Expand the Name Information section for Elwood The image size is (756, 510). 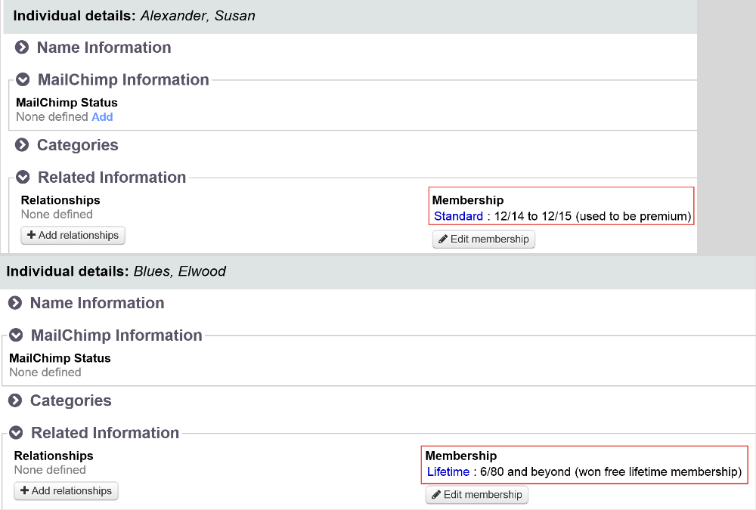coord(97,302)
